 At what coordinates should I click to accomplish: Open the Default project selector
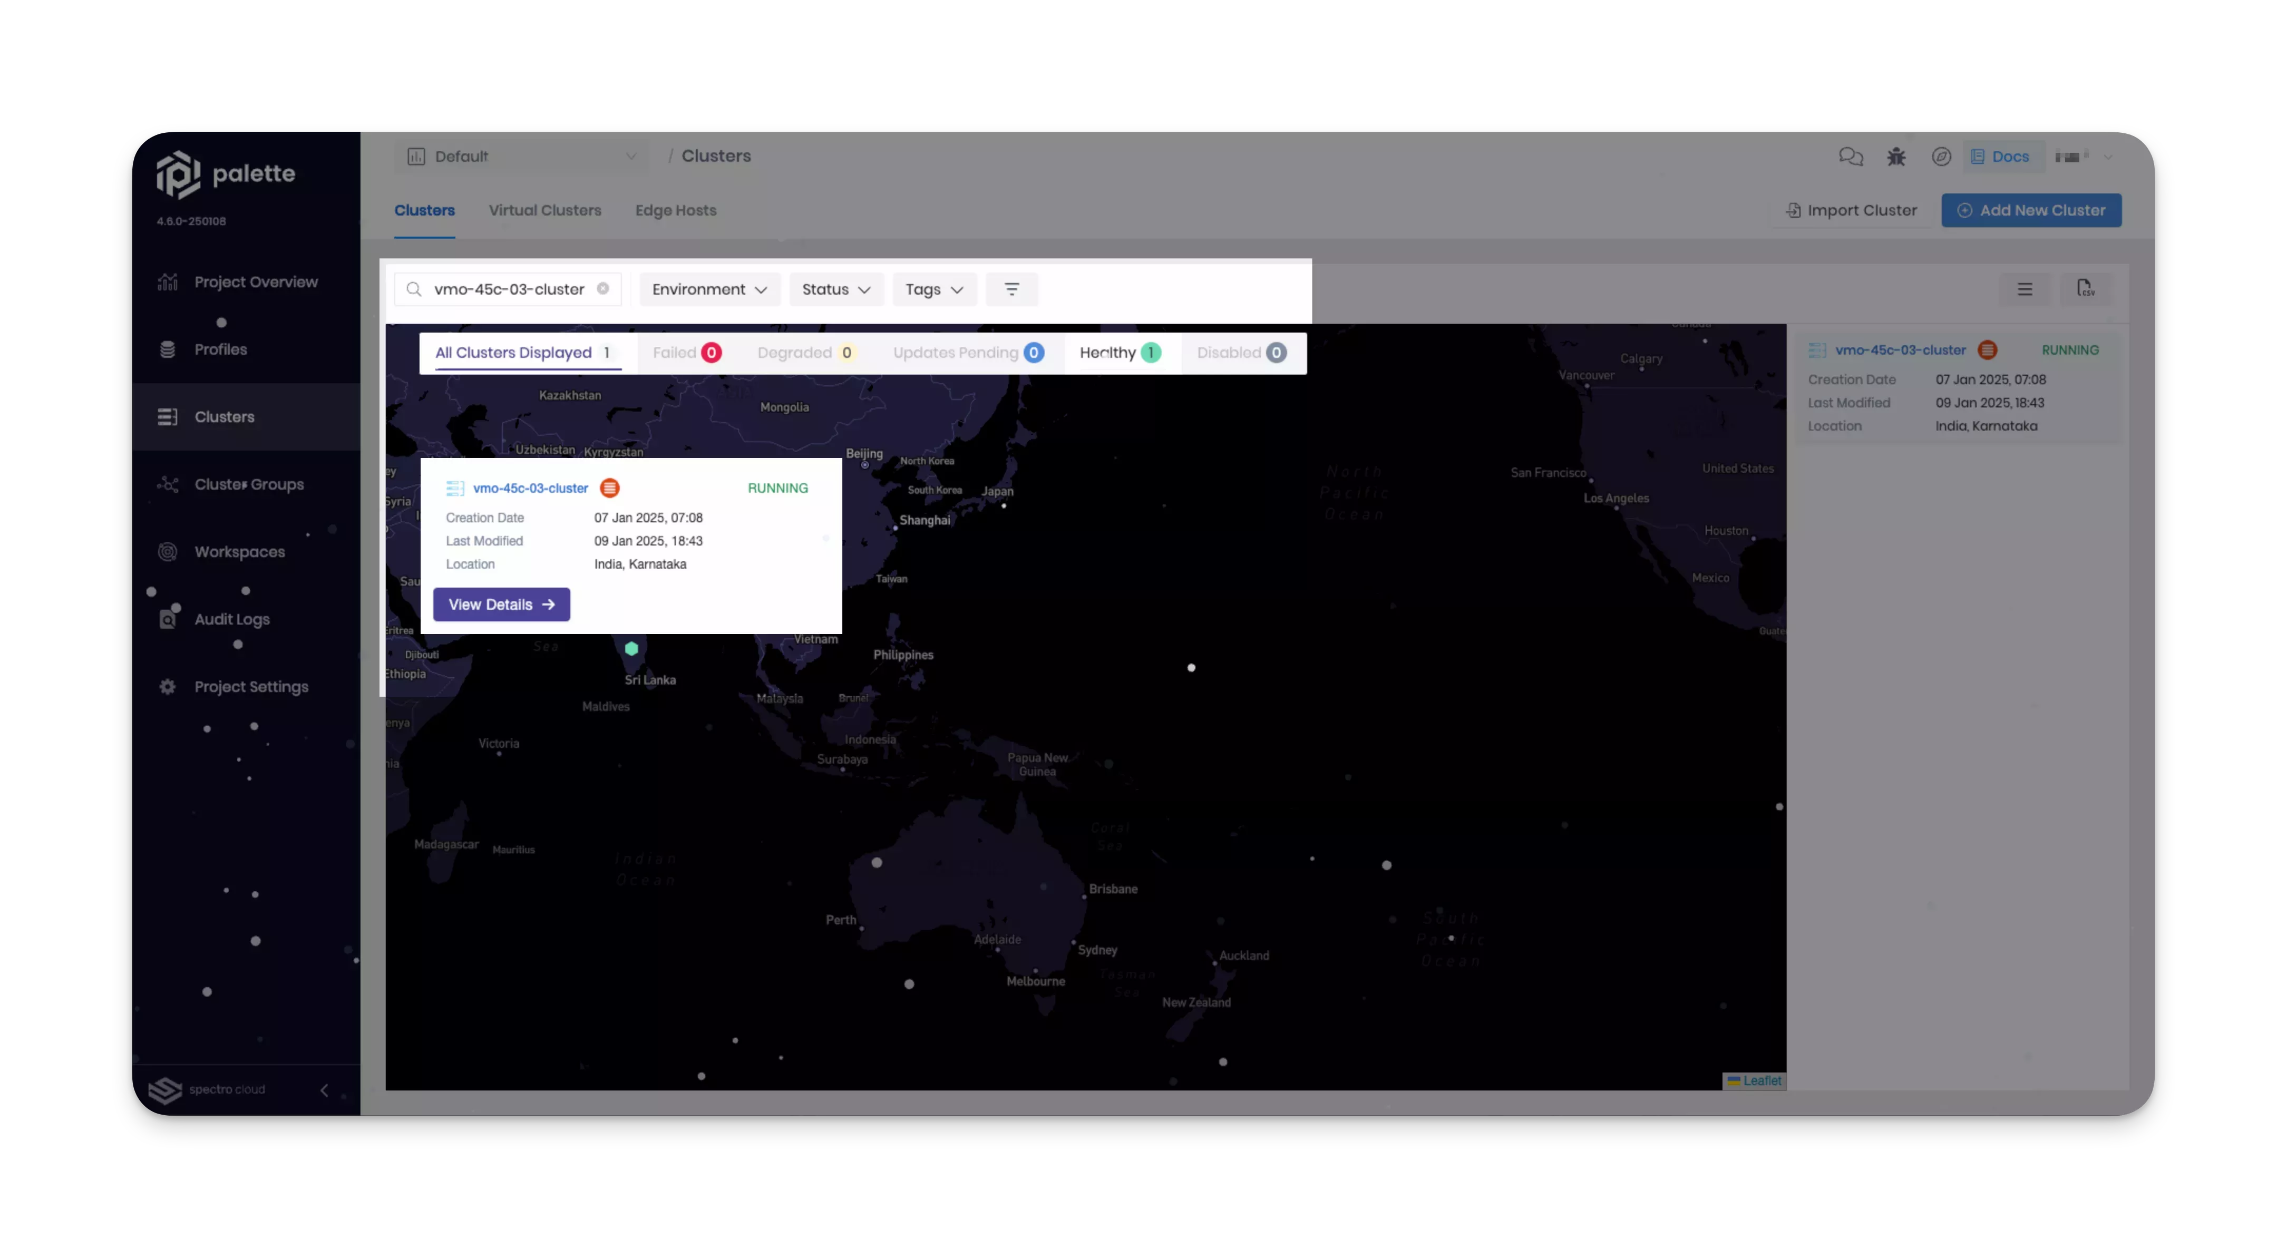521,157
